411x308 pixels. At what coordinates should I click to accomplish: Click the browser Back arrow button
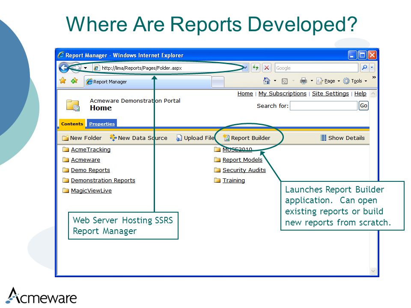point(64,68)
